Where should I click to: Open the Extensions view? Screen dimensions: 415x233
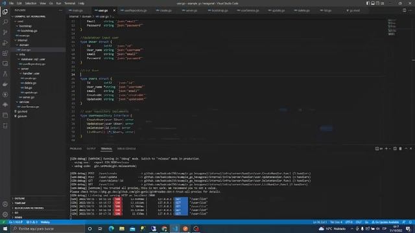5,53
